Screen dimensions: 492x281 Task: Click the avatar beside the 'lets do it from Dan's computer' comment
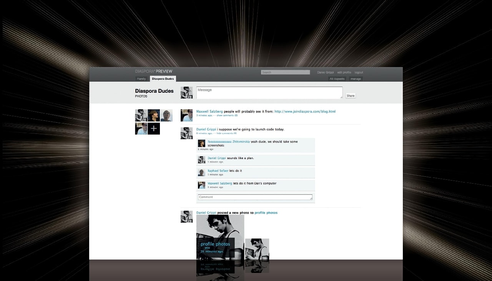point(201,185)
